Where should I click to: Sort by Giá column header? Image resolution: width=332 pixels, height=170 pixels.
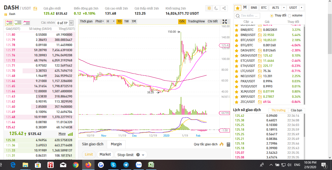coord(267,22)
